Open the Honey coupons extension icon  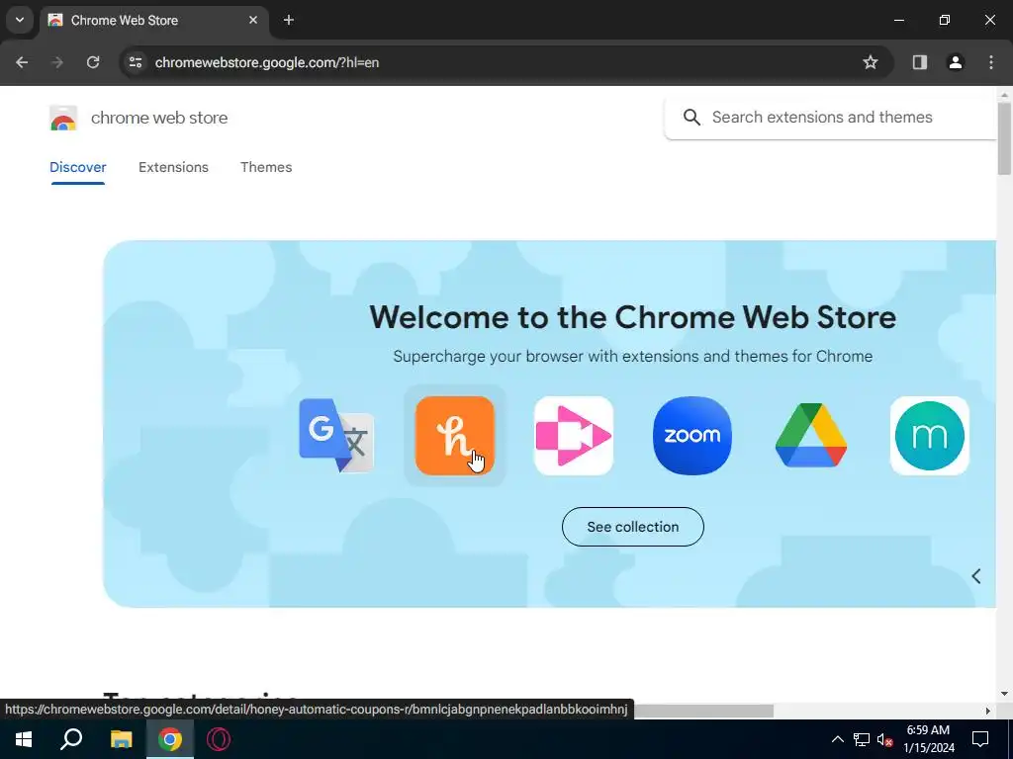coord(455,436)
